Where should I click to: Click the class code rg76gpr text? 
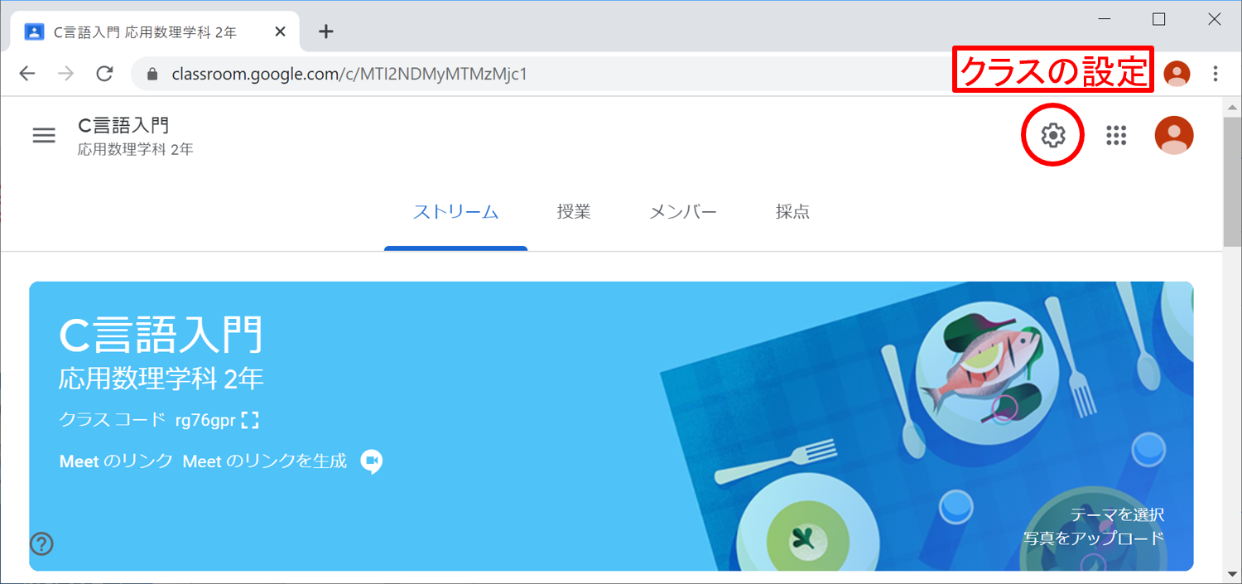coord(205,420)
